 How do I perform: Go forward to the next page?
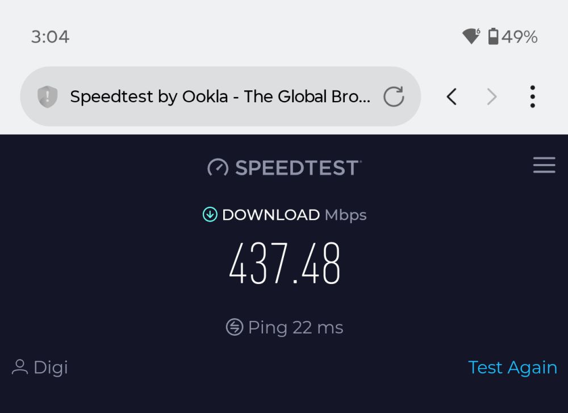pos(492,97)
